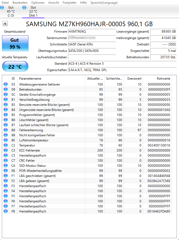Image resolution: width=179 pixels, height=240 pixels.
Task: Click the empty Laufwerksbuchstaben field
Action: [92, 57]
